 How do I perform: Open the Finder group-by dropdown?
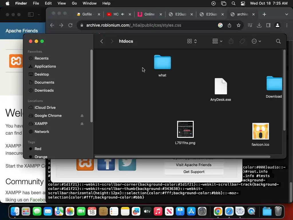(217, 41)
